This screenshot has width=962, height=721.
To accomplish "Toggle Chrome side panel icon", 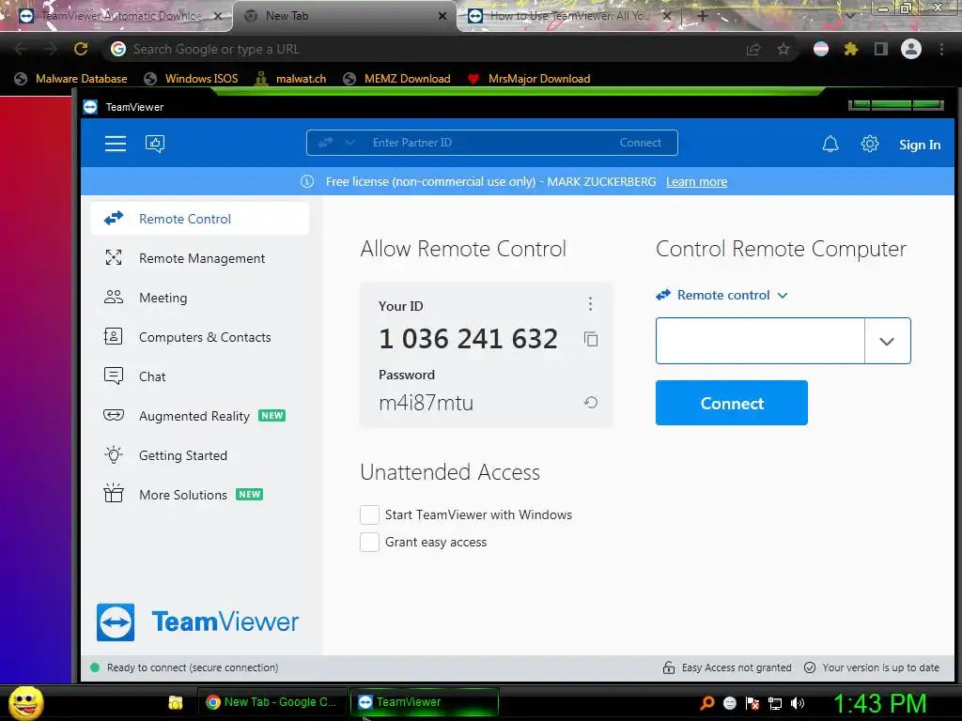I will [881, 49].
